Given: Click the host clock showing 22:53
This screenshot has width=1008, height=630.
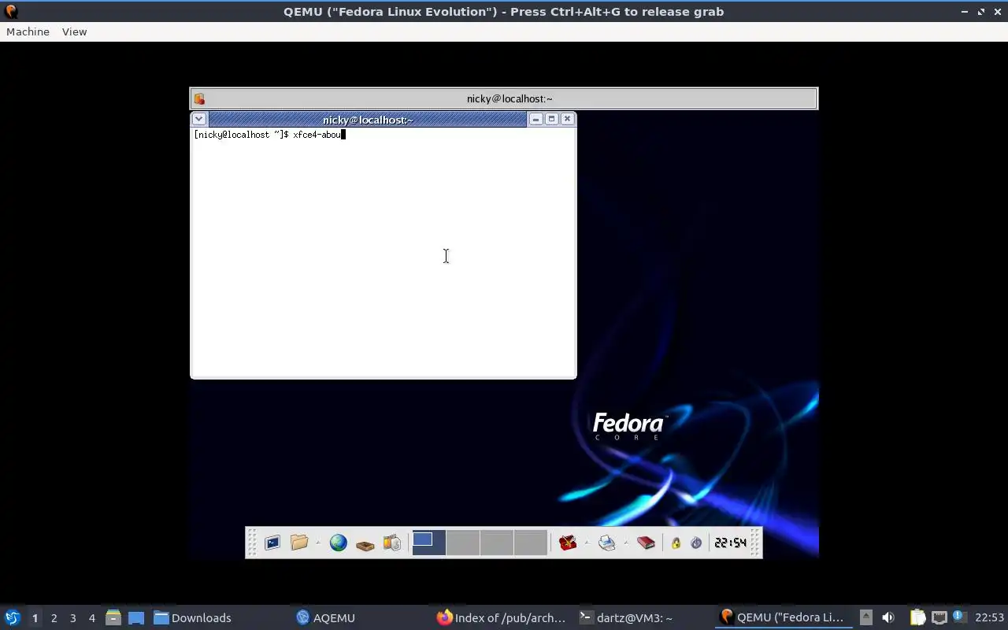Looking at the screenshot, I should click(x=989, y=617).
